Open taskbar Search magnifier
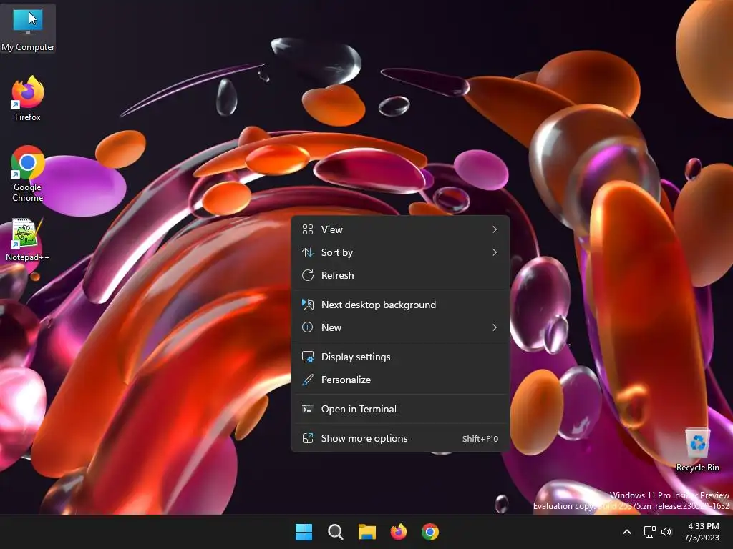The height and width of the screenshot is (549, 733). click(336, 532)
